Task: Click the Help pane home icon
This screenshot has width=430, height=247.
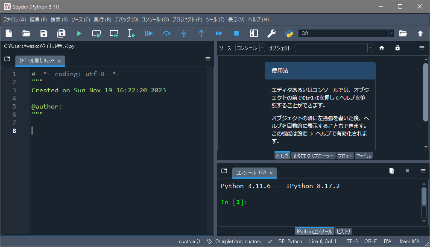Action: pyautogui.click(x=382, y=48)
